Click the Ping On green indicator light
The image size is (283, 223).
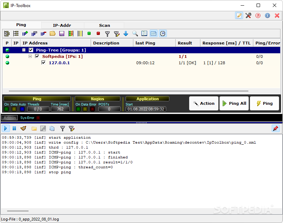pos(6,109)
